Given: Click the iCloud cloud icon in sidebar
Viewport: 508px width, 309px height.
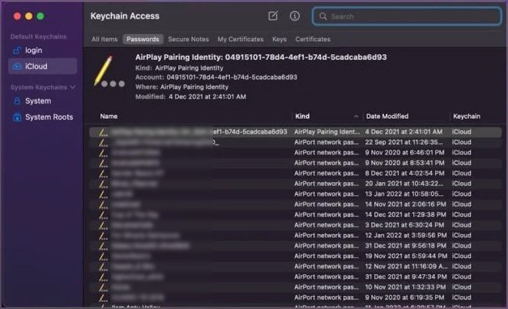Looking at the screenshot, I should point(17,66).
